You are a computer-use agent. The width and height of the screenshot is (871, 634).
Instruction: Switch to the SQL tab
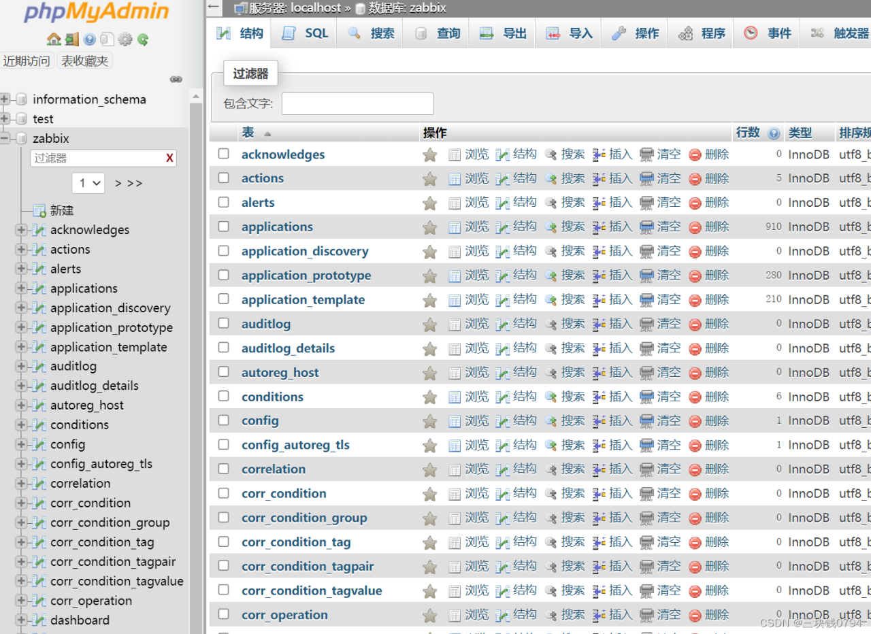[x=305, y=33]
